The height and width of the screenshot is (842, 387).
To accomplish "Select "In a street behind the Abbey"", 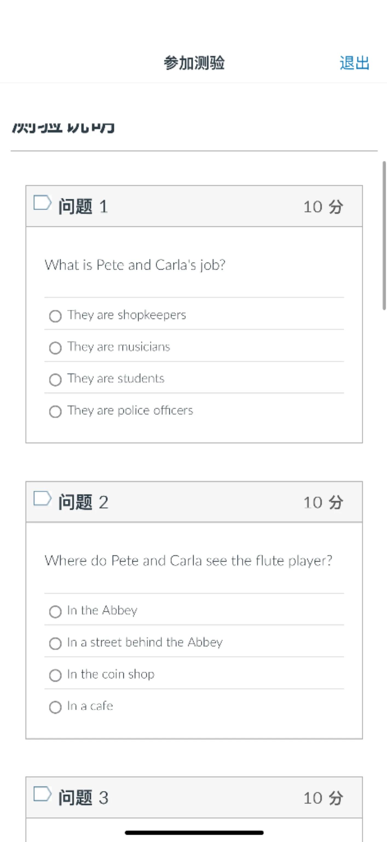I will 55,643.
